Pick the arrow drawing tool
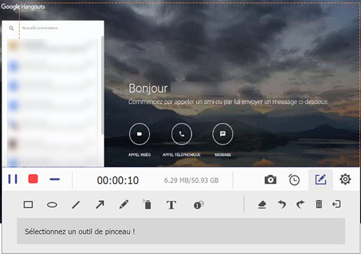This screenshot has width=361, height=254. coord(100,205)
